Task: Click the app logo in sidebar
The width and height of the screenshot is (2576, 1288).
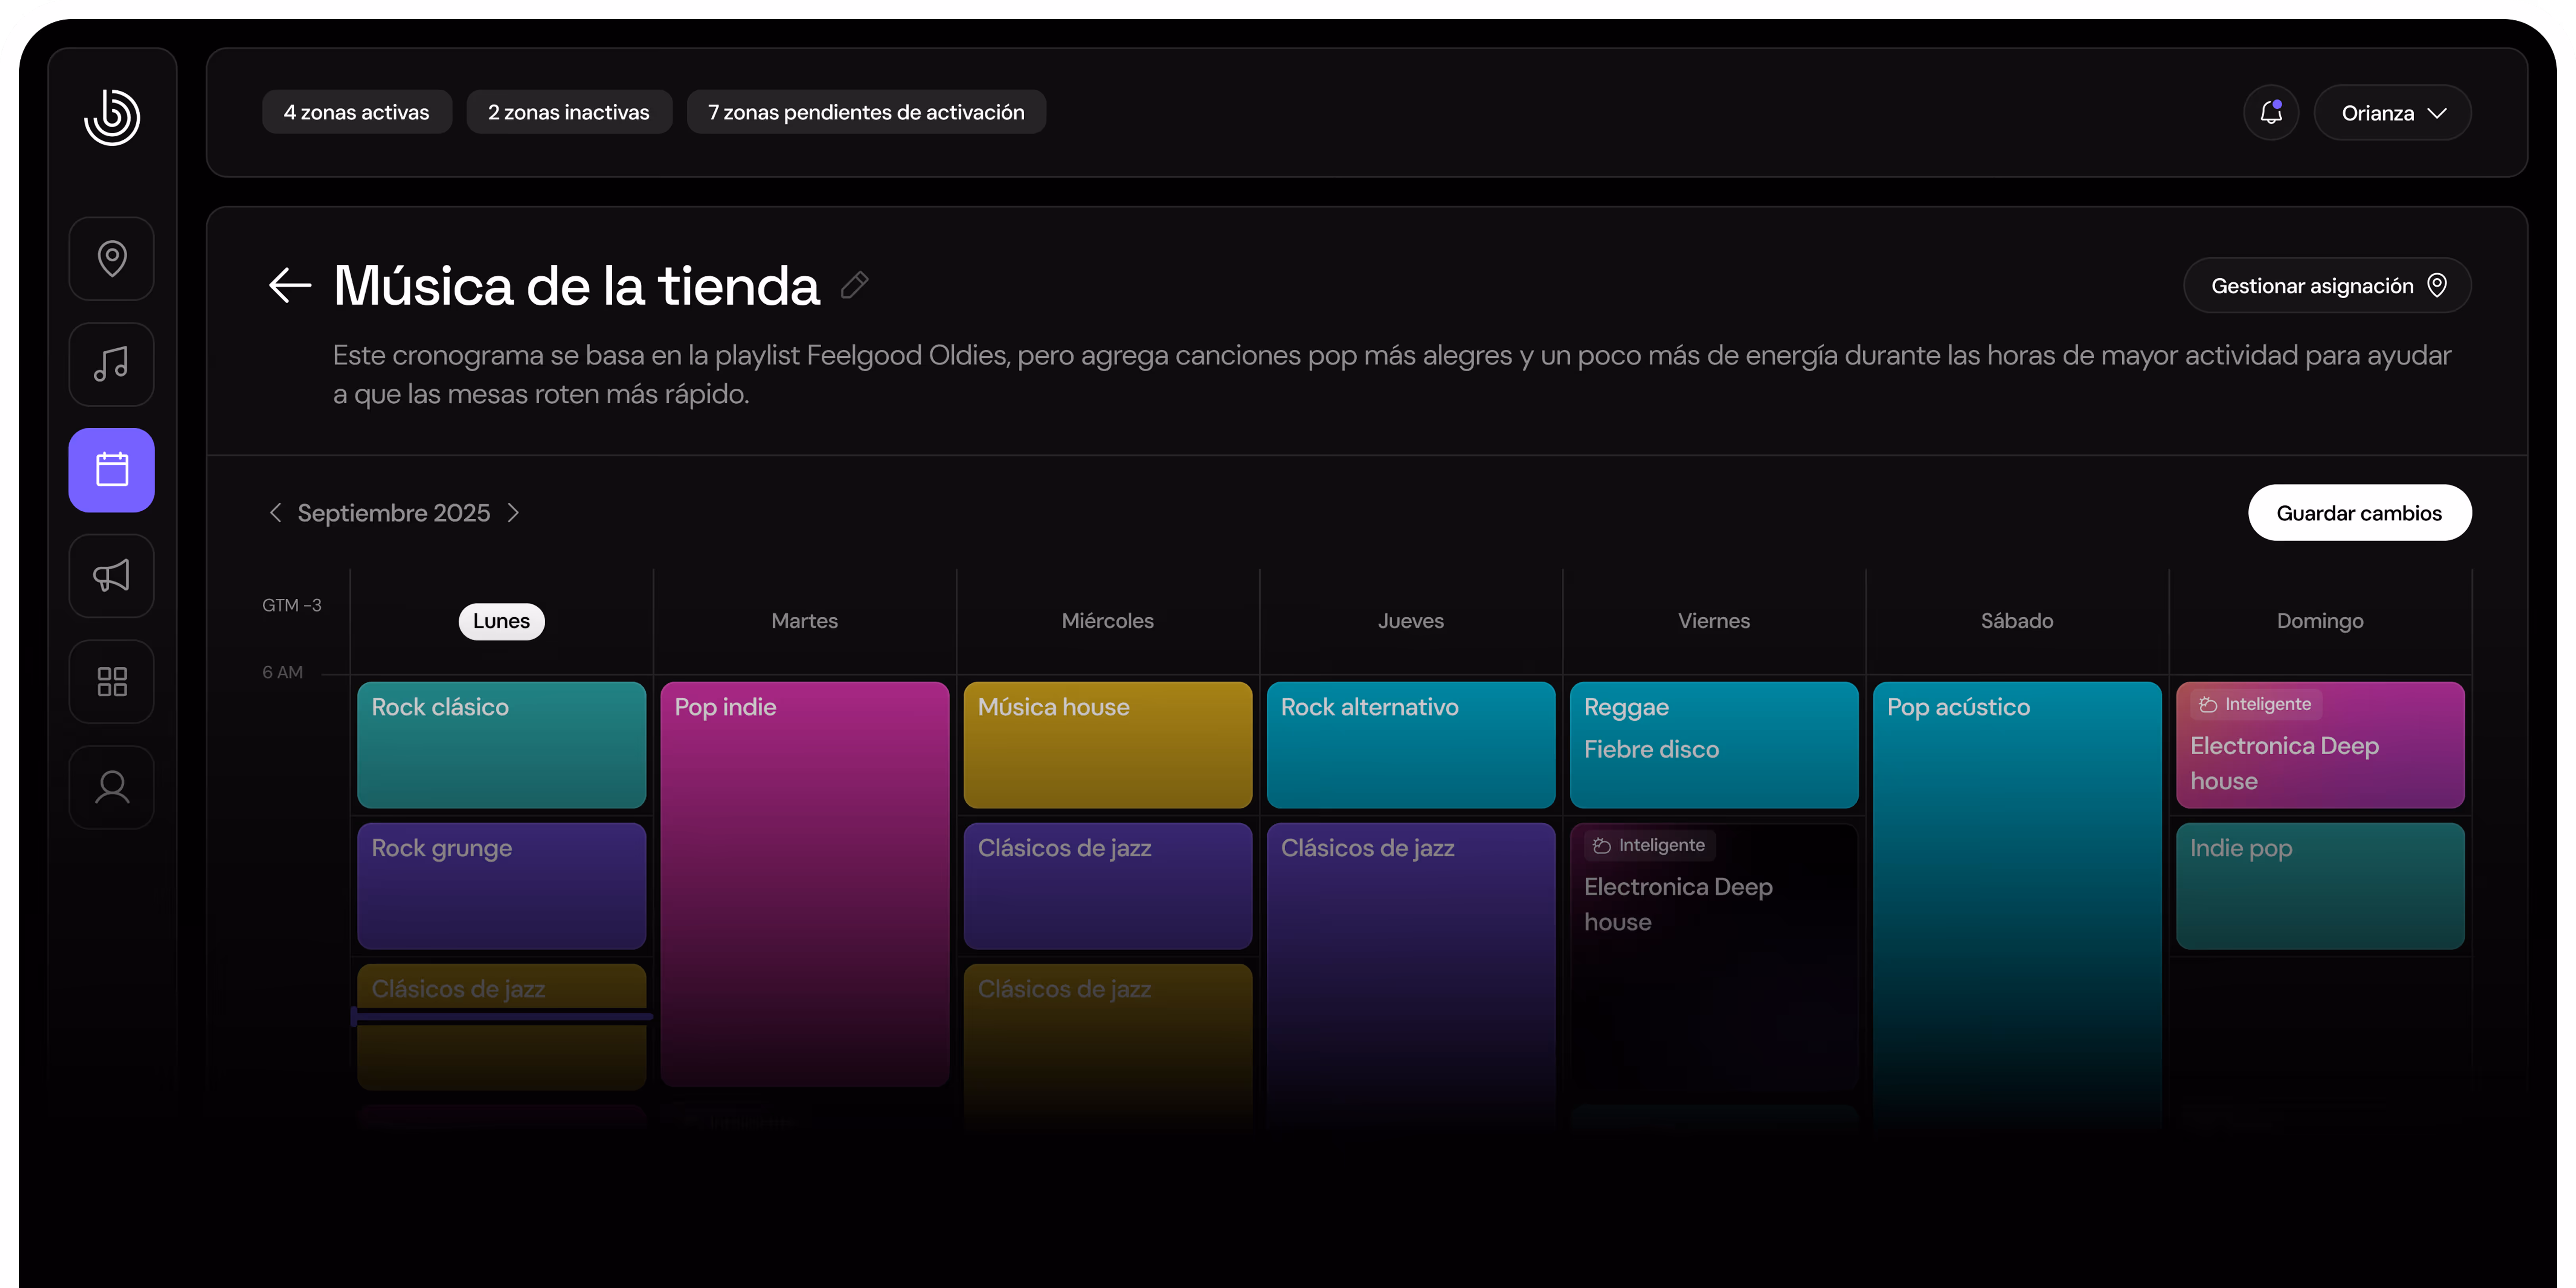Action: (x=112, y=117)
